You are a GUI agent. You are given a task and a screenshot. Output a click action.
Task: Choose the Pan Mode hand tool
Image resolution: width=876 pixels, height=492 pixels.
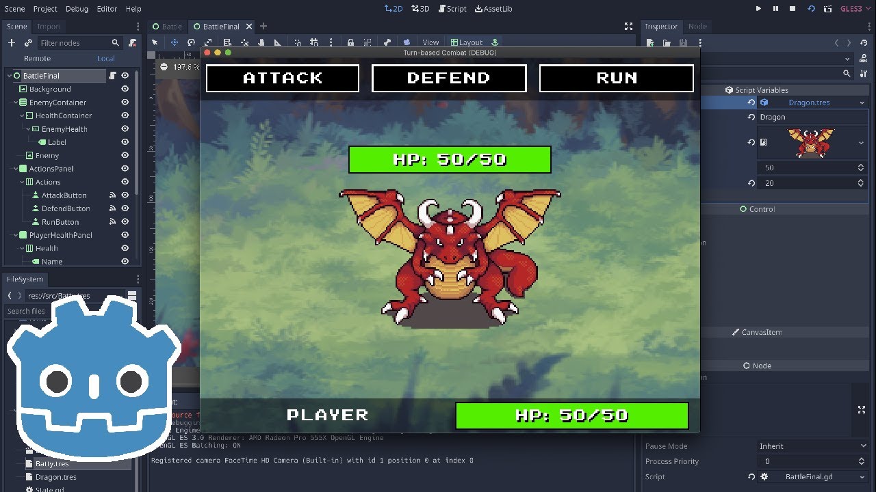coord(261,42)
